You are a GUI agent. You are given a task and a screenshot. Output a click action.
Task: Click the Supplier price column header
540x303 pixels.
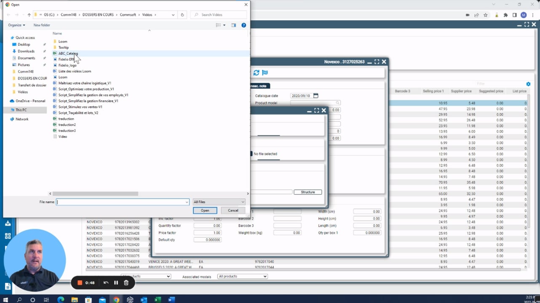[461, 91]
